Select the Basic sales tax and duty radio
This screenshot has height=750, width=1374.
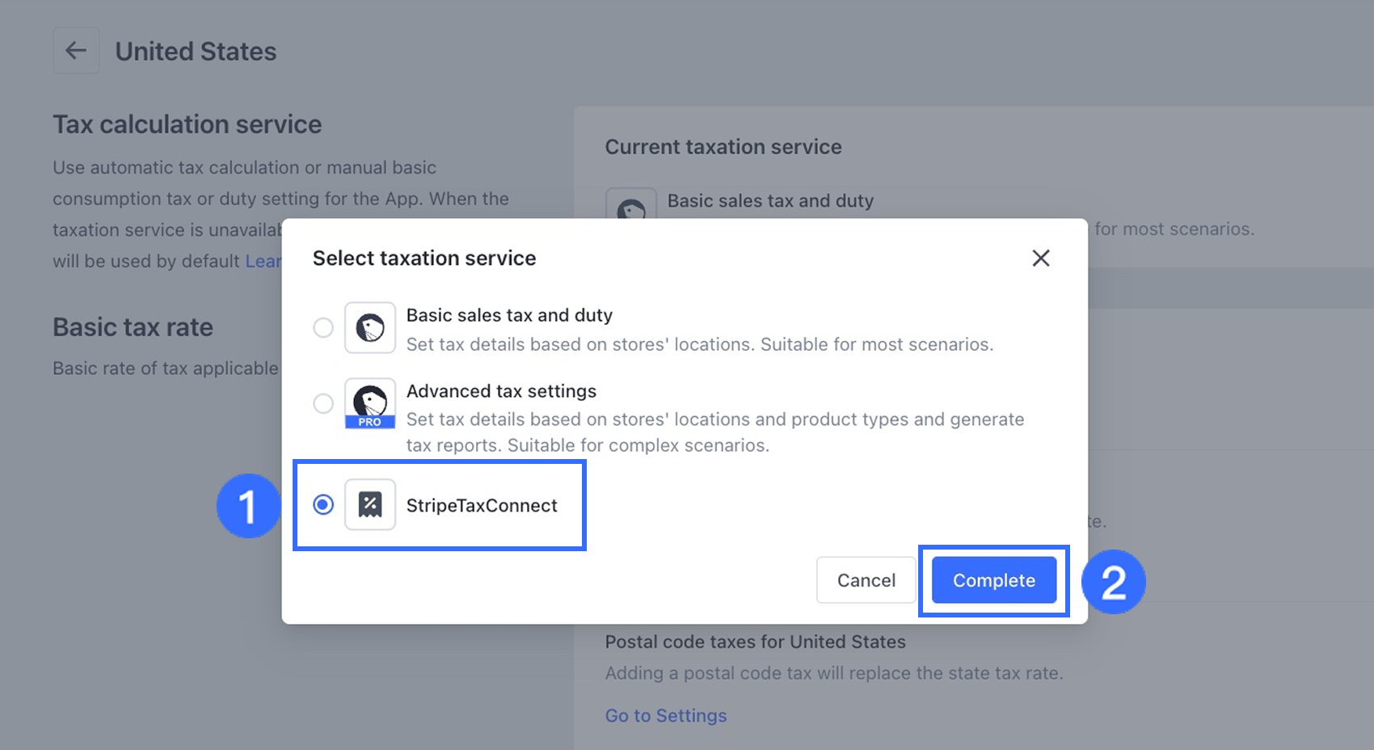click(323, 328)
